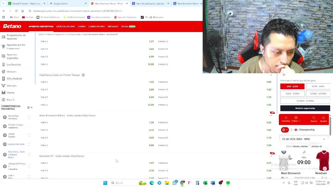Tick the Brasileirao Serie A checkbox

pyautogui.click(x=29, y=155)
